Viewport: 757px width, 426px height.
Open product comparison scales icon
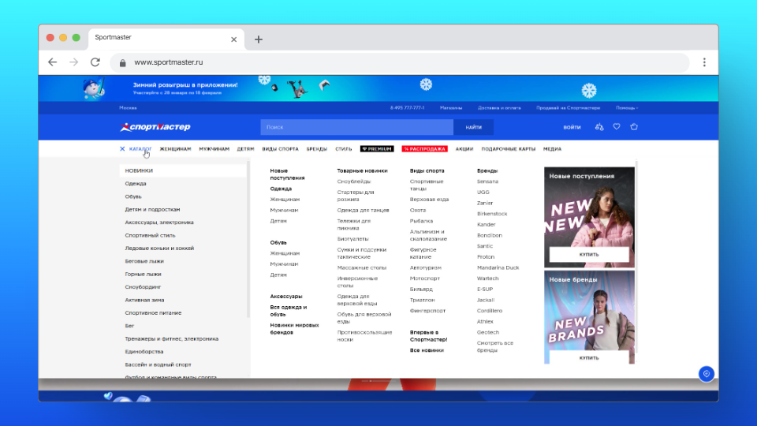coord(599,127)
